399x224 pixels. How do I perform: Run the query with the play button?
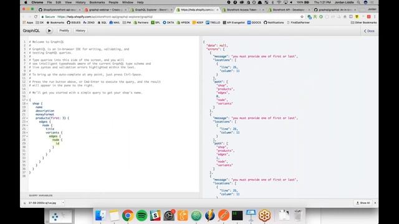coord(49,30)
